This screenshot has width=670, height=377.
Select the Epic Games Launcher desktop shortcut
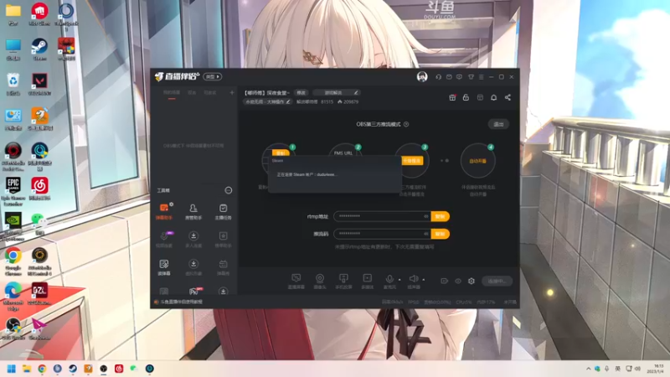coord(13,192)
